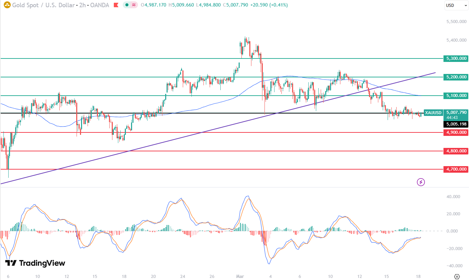Select the 5,200.000 green price label
469x280 pixels.
456,77
